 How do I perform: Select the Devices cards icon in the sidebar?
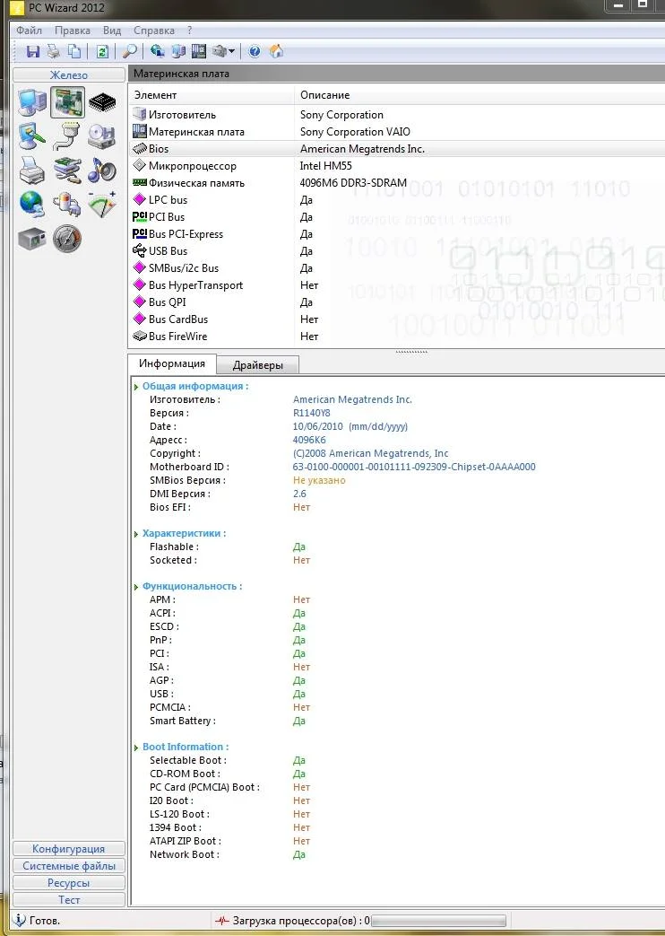[x=67, y=171]
